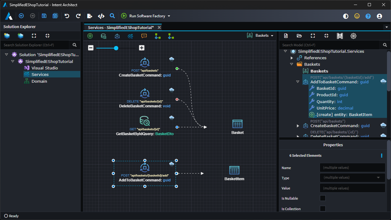
Task: Collapse the Baskets folder node
Action: 292,64
